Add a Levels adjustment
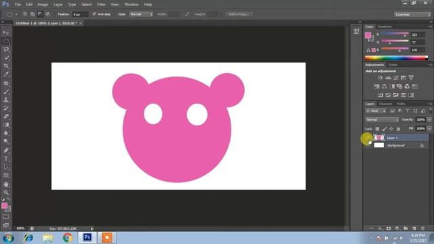 388,78
